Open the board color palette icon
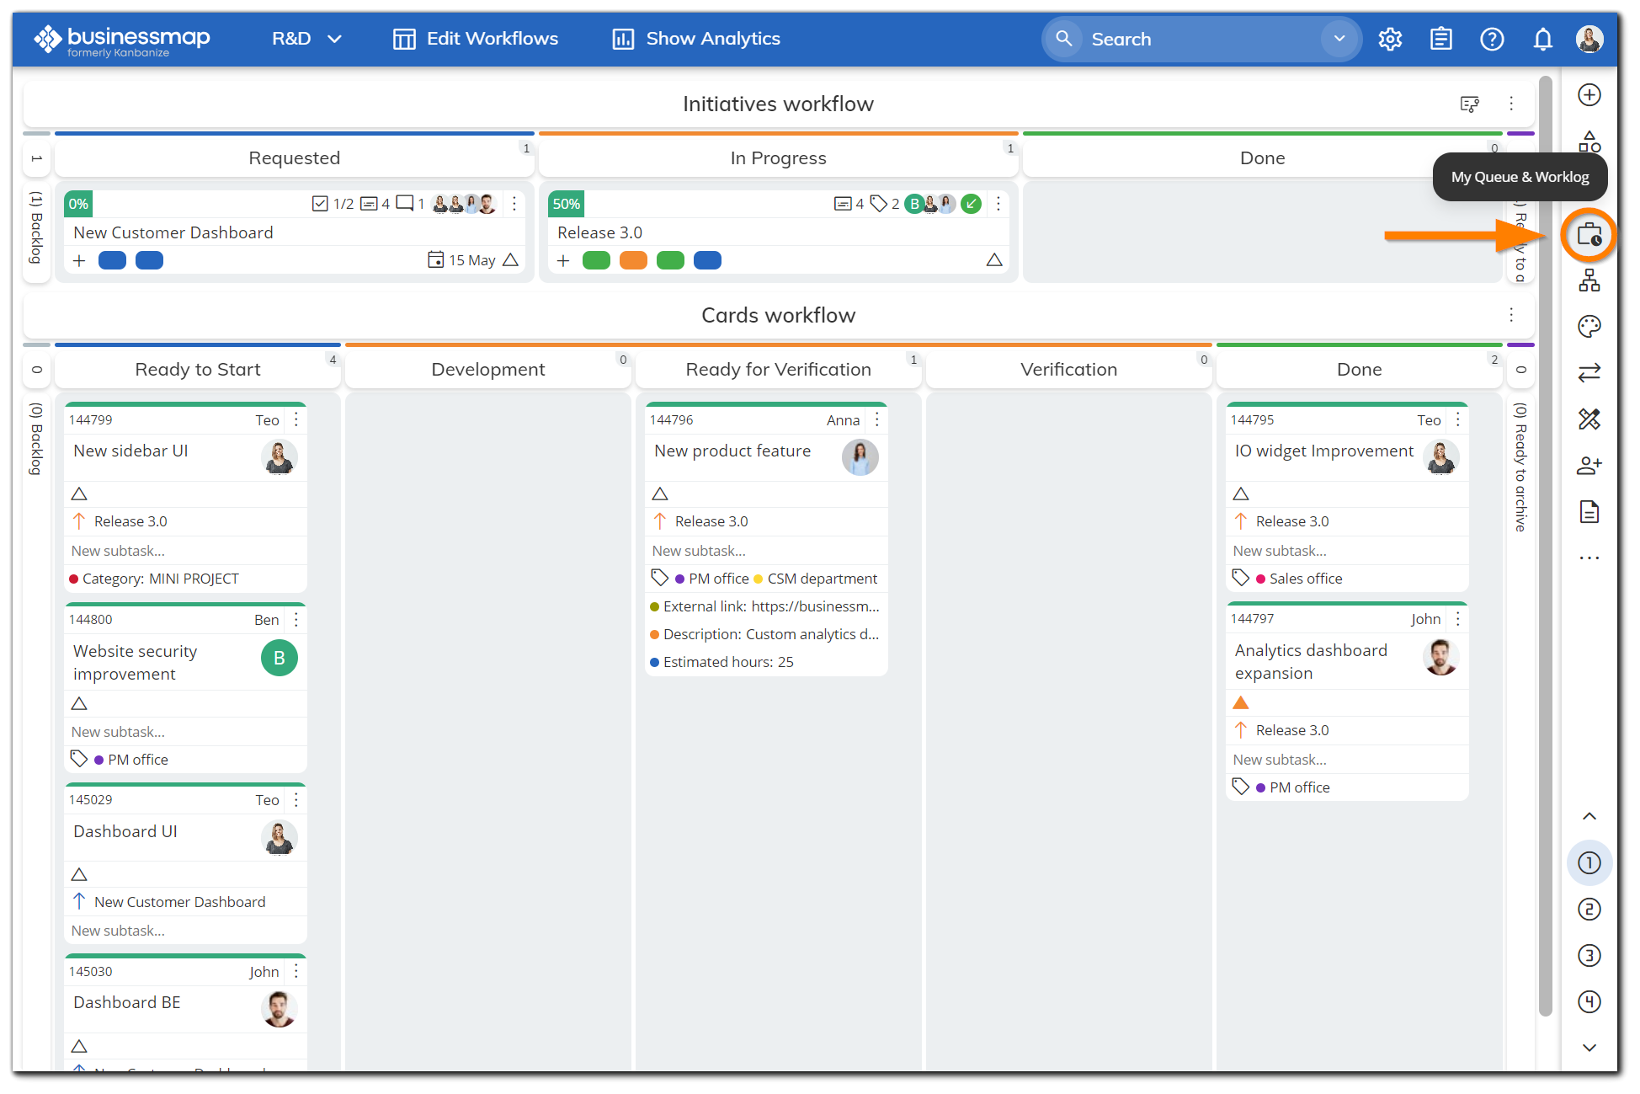Screen dimensions: 1640x1094 pyautogui.click(x=1589, y=326)
